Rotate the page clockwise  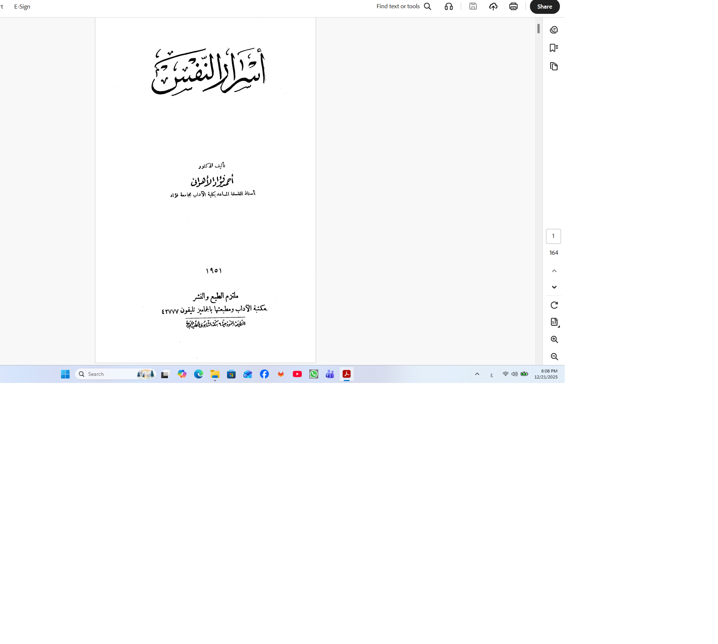coord(554,305)
